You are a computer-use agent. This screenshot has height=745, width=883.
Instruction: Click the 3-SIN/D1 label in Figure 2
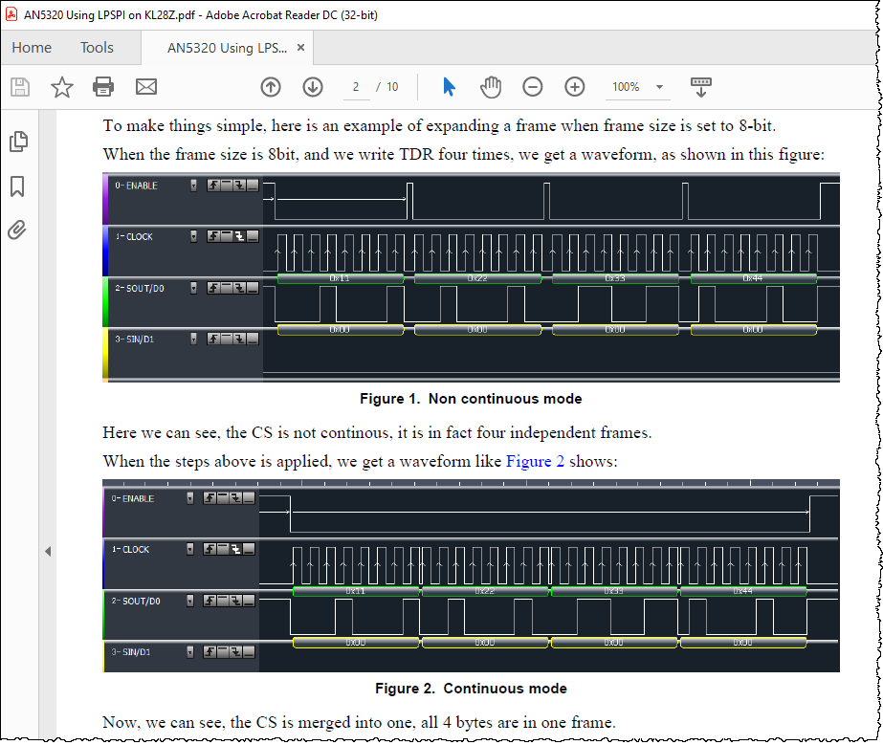click(131, 652)
